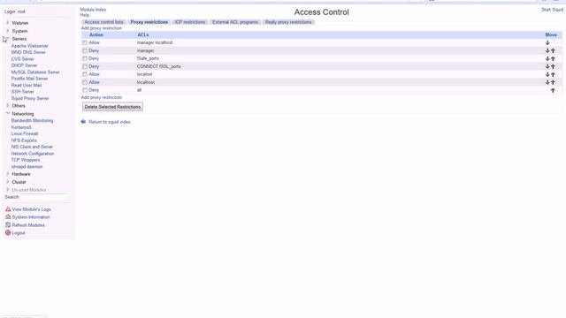The width and height of the screenshot is (566, 318).
Task: Expand the Others category arrow
Action: [x=8, y=106]
